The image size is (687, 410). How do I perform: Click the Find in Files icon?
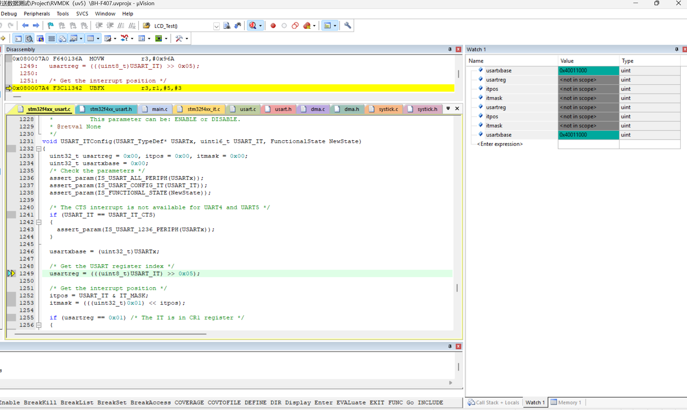coord(227,26)
